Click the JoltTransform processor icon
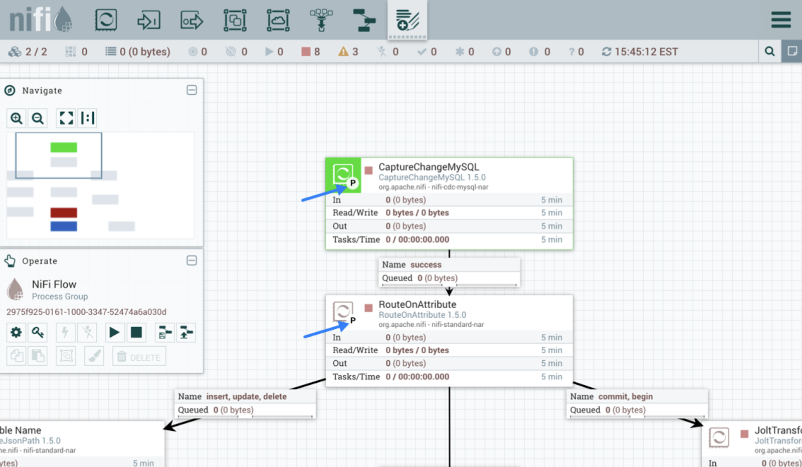 tap(719, 437)
